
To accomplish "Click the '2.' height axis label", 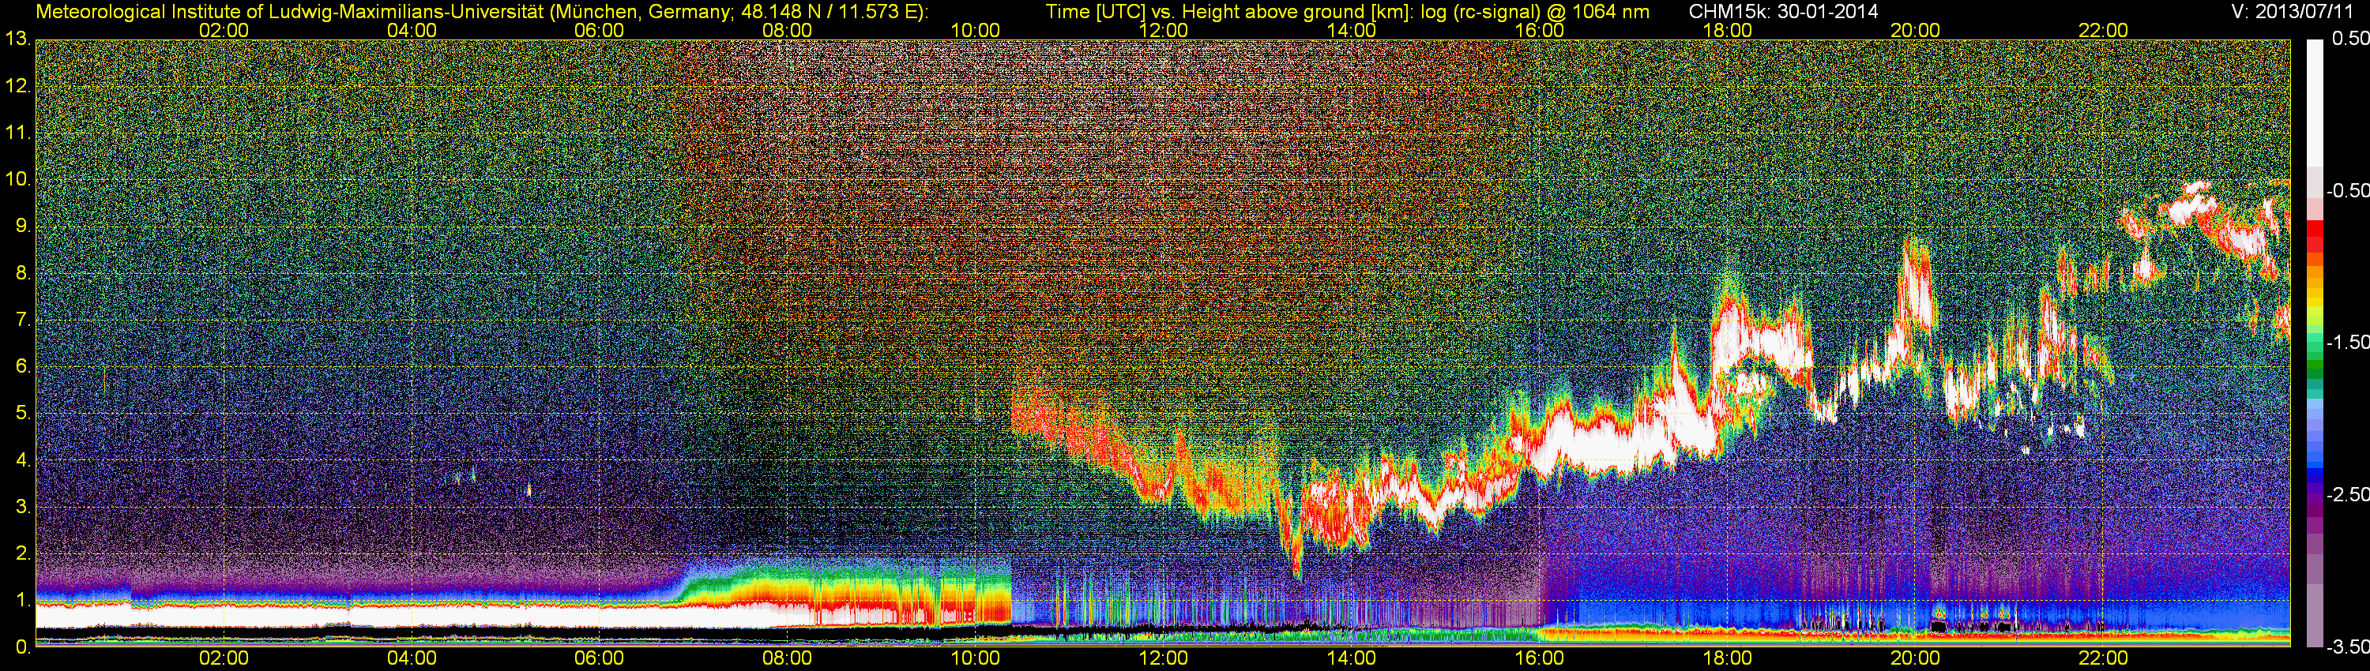I will [x=23, y=553].
